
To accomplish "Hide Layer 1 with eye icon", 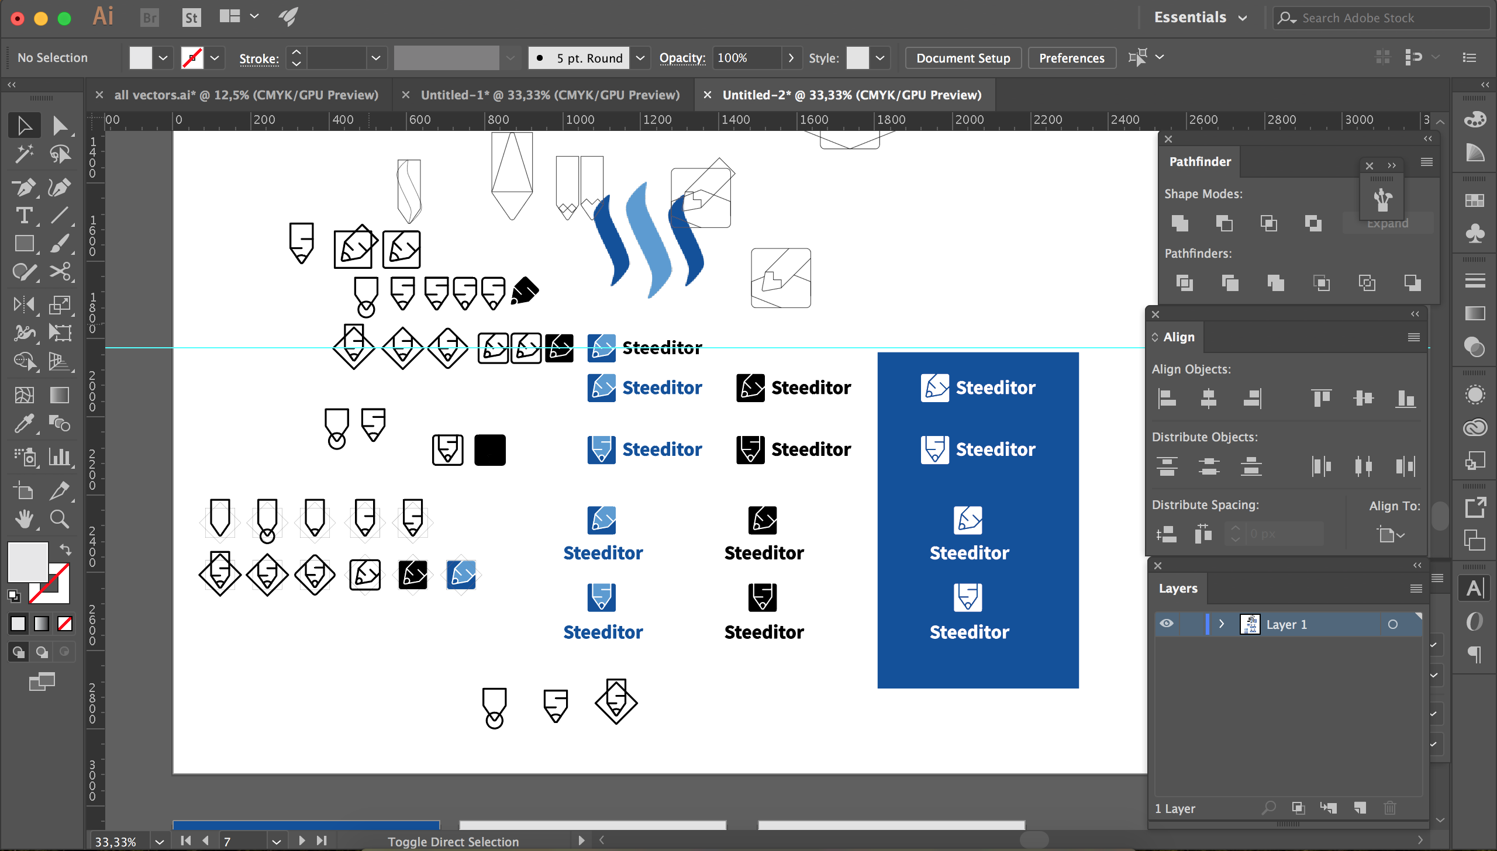I will (1167, 624).
